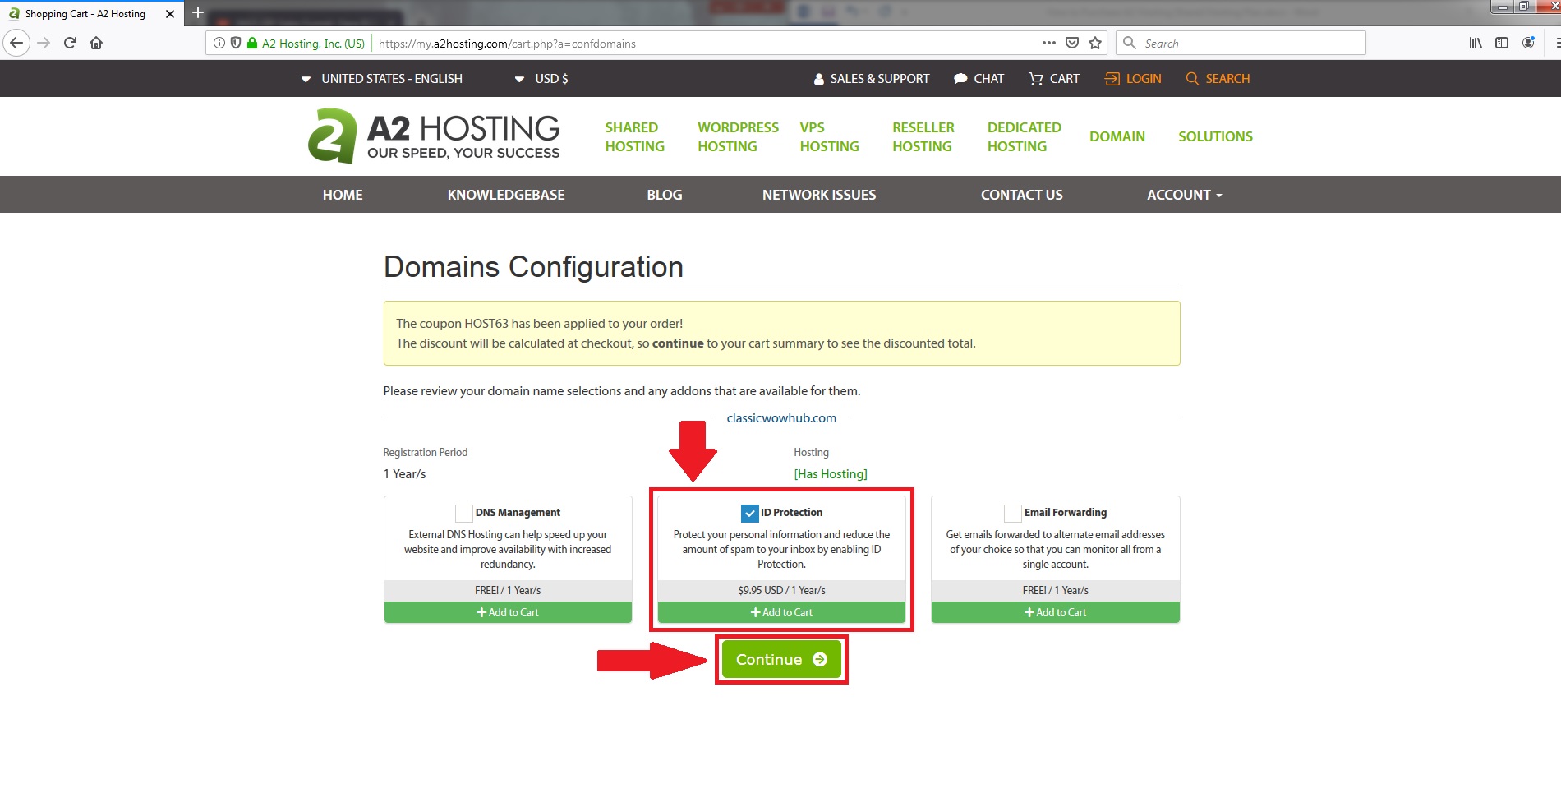Save page to Pocket icon
This screenshot has height=793, width=1561.
tap(1072, 43)
